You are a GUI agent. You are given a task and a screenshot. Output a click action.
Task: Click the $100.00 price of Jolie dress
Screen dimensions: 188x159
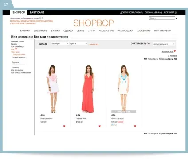[79, 122]
